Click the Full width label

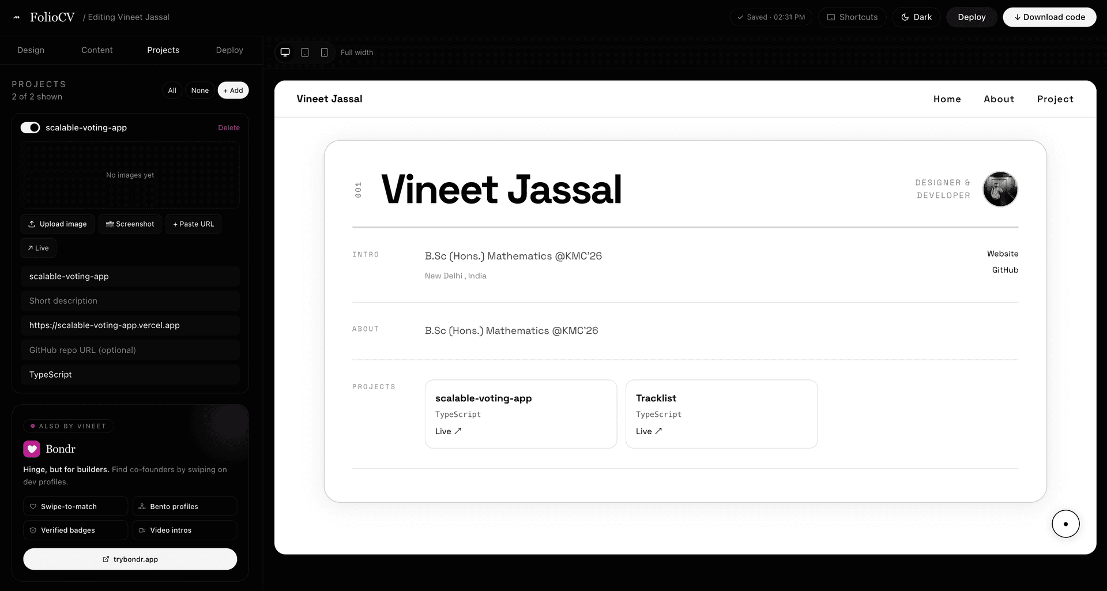point(357,52)
